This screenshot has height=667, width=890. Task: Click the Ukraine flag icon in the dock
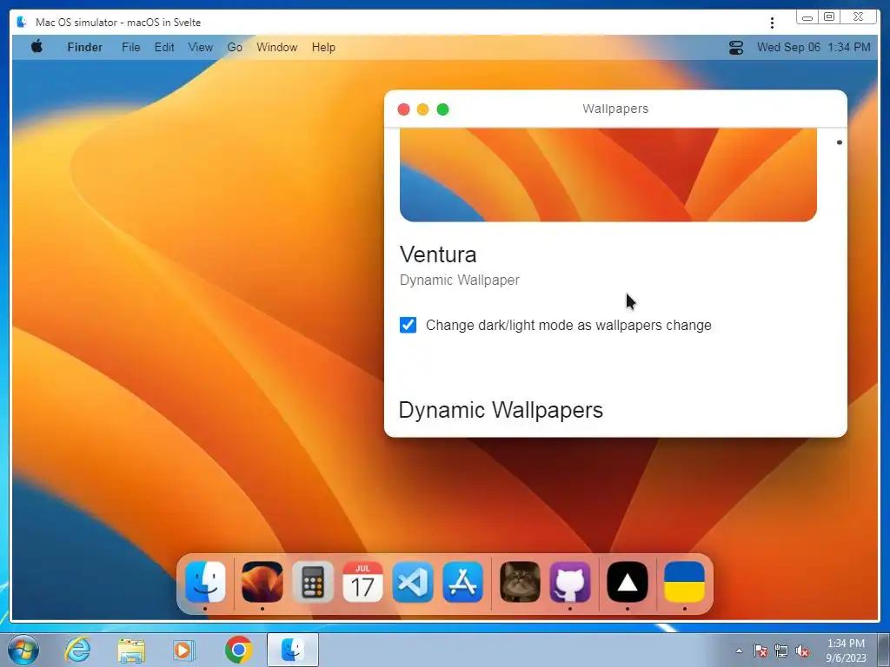pyautogui.click(x=685, y=582)
